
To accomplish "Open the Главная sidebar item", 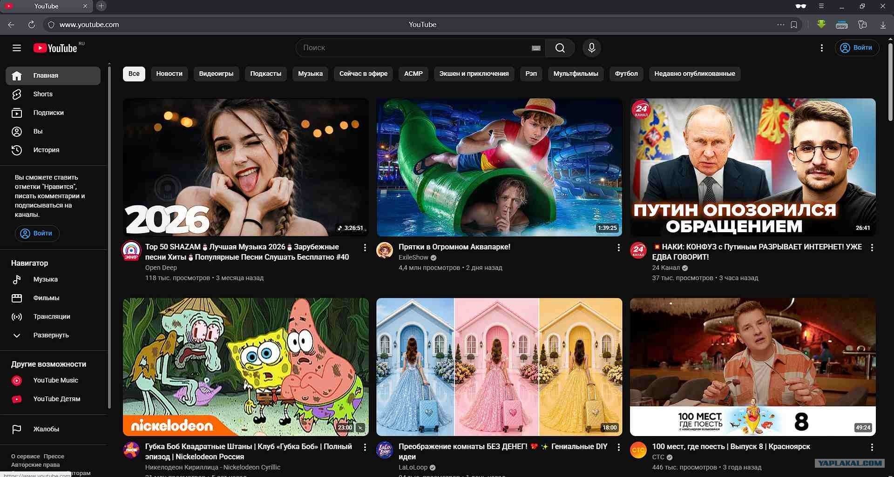I will [53, 75].
